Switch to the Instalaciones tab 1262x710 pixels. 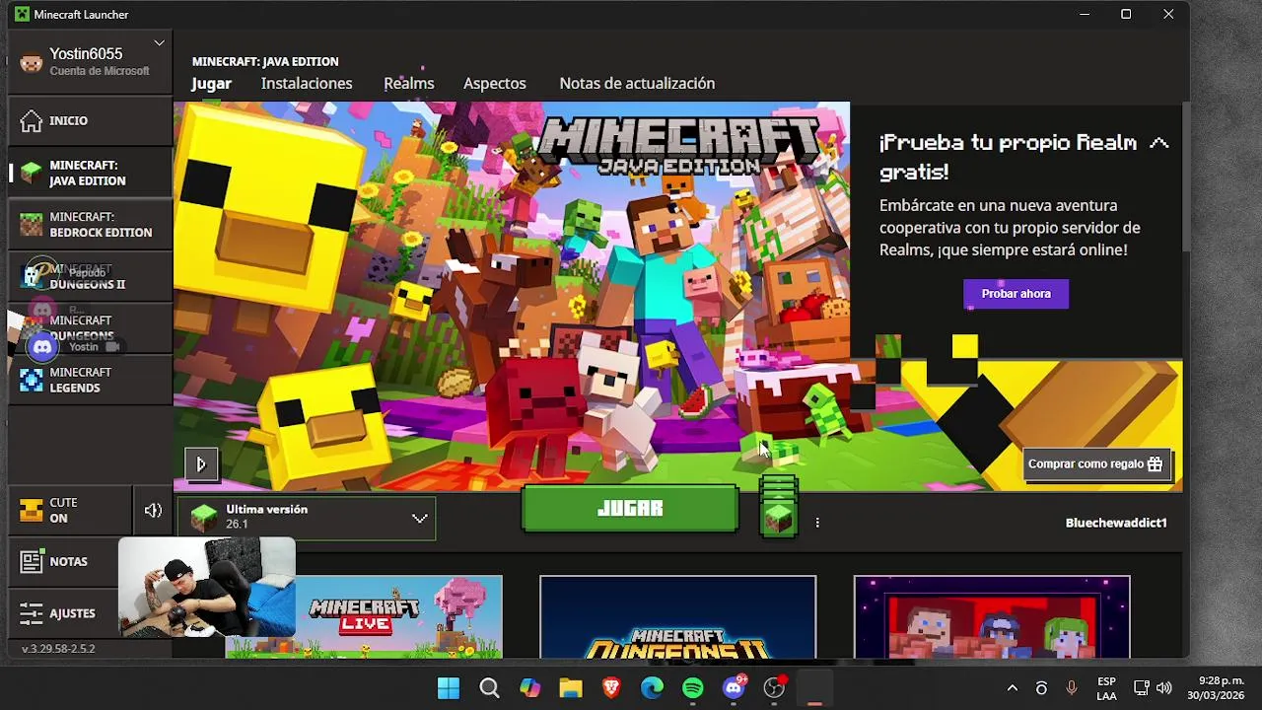307,84
